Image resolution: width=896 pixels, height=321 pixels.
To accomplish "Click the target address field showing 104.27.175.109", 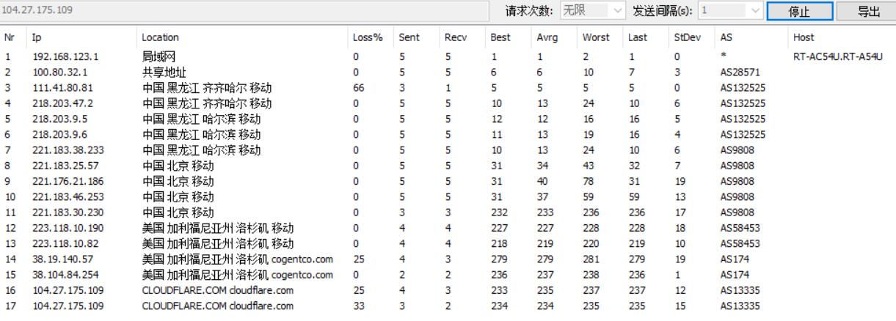I will click(250, 12).
